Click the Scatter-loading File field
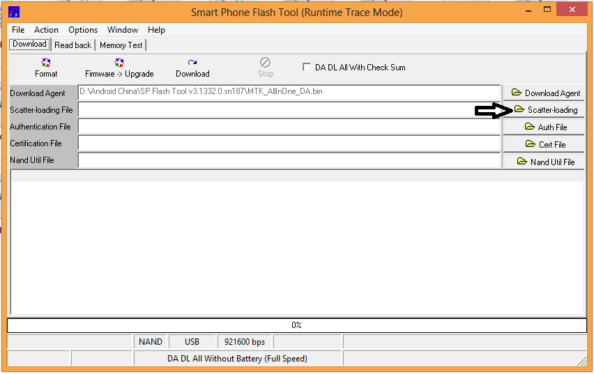Viewport: 594px width, 374px height. click(289, 110)
